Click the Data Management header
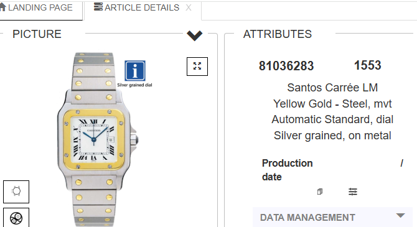The image size is (417, 227). tap(332, 217)
